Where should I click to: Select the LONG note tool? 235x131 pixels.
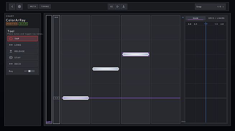coord(23,45)
